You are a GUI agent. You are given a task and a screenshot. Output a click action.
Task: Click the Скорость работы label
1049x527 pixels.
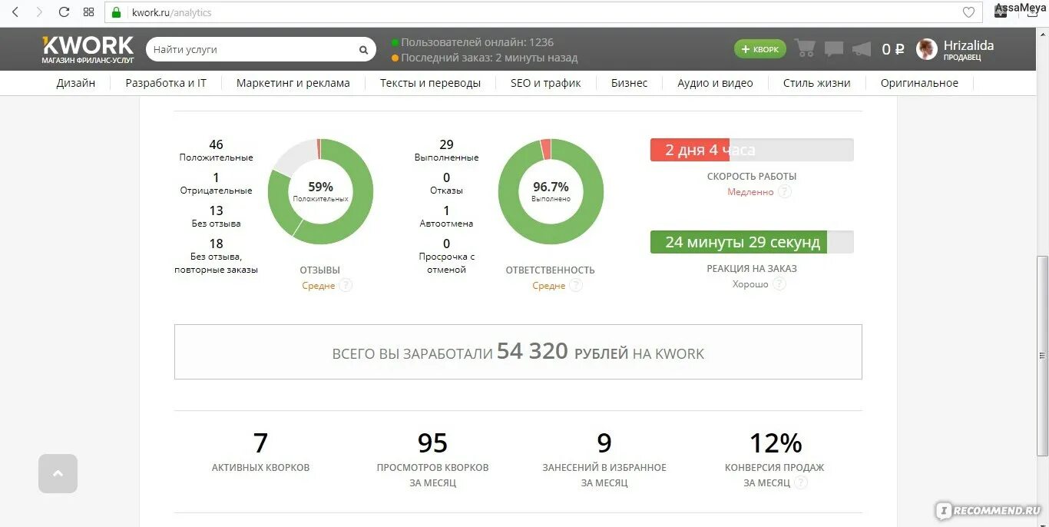click(x=752, y=176)
